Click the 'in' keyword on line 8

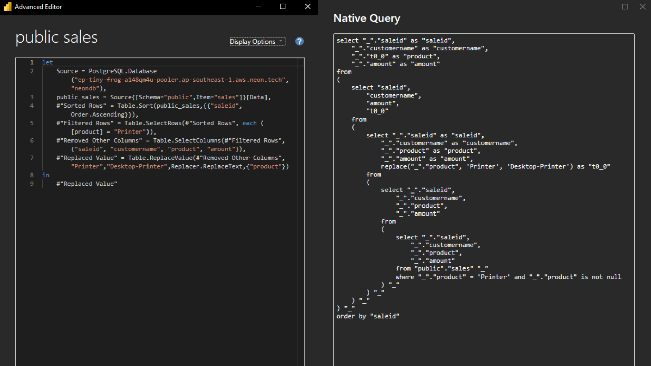(x=46, y=175)
